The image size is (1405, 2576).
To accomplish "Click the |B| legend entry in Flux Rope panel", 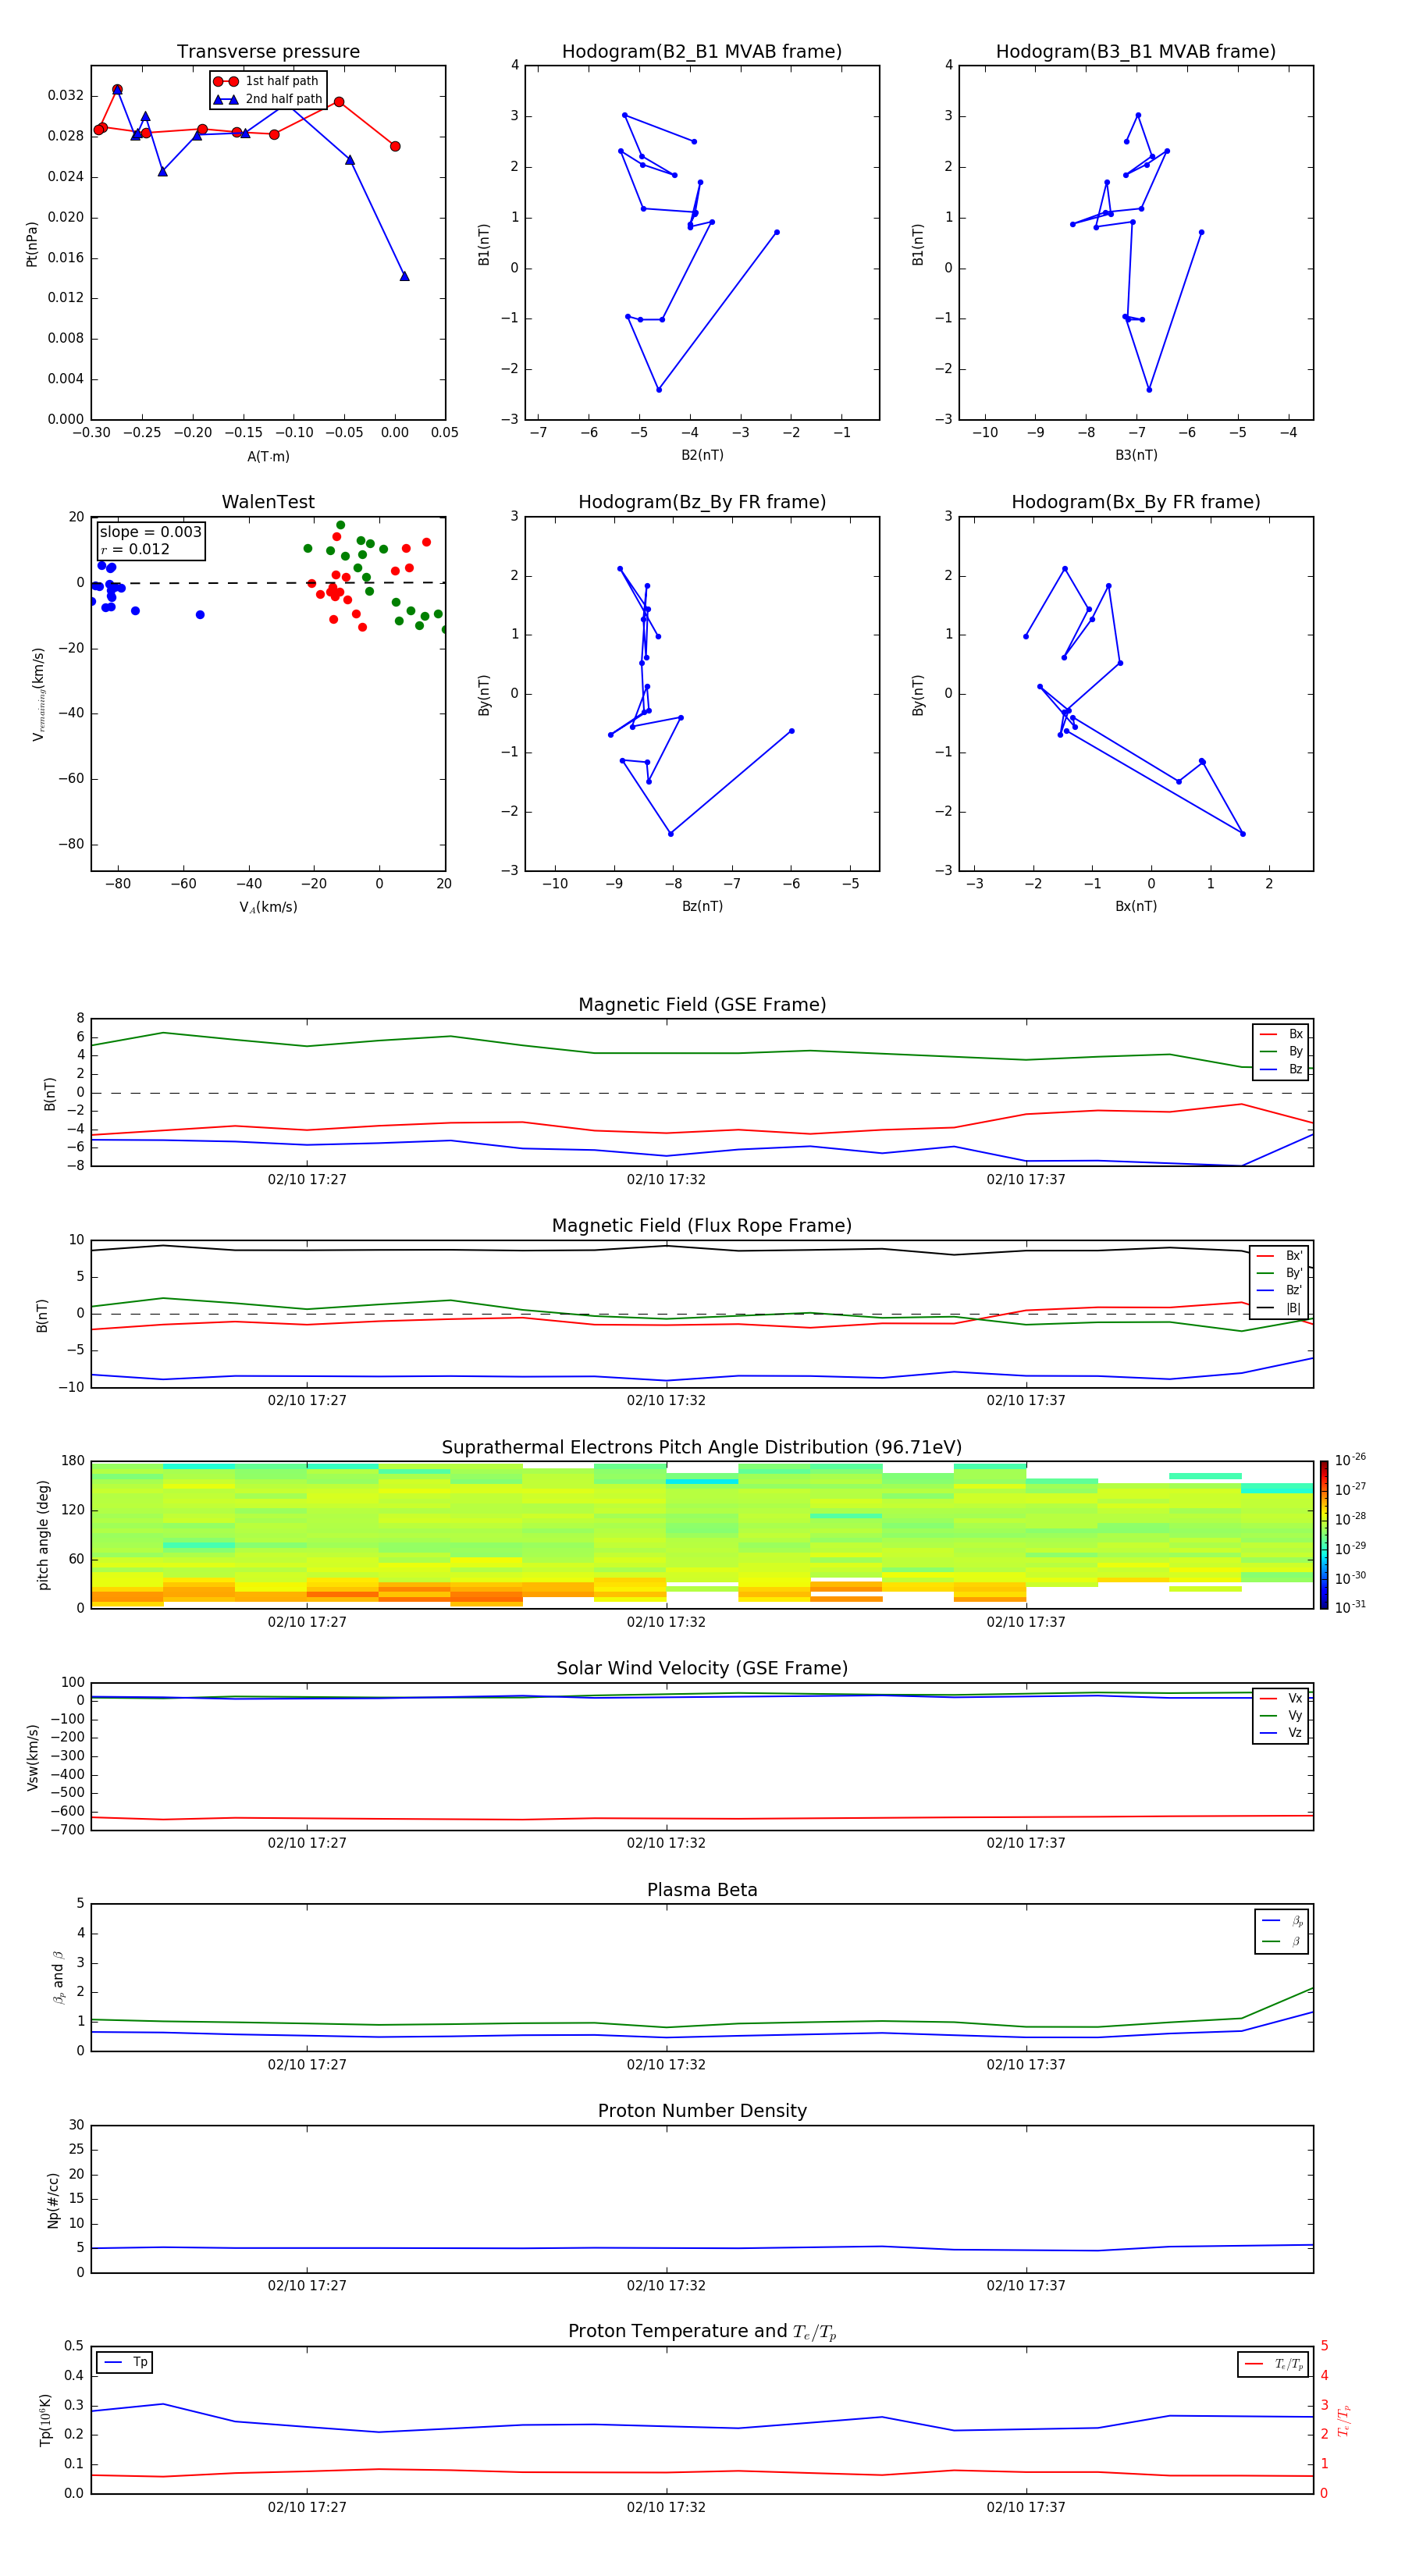I will click(x=1280, y=1309).
